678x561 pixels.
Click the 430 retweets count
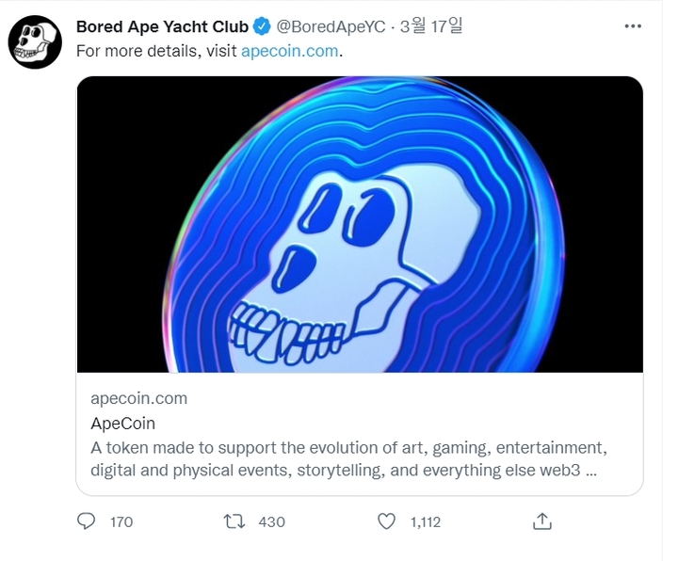(x=271, y=521)
